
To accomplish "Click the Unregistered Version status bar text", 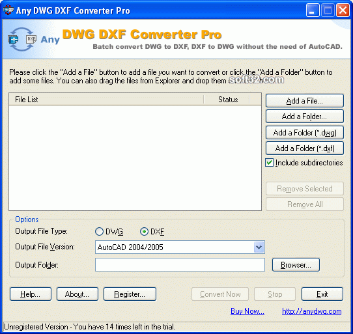I will tap(90, 327).
